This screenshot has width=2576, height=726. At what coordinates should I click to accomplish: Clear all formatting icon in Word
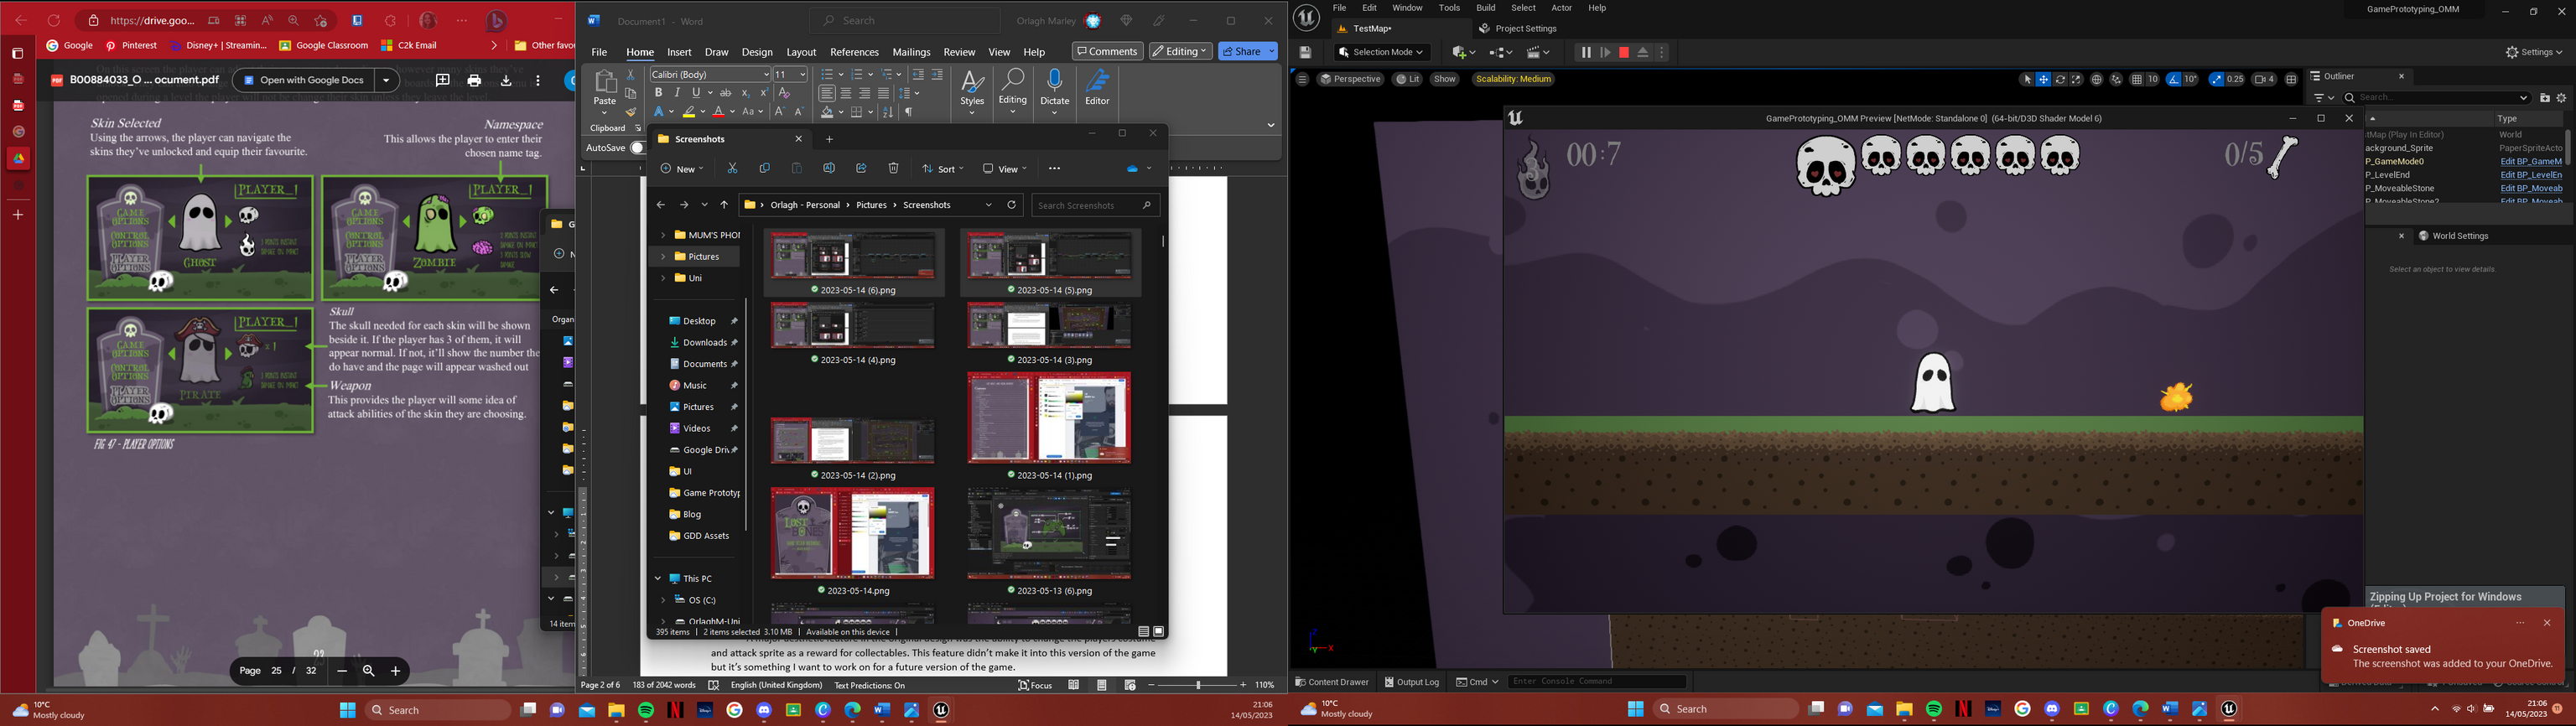[785, 93]
